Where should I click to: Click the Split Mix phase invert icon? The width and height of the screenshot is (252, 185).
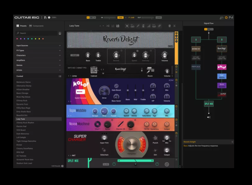(167, 164)
